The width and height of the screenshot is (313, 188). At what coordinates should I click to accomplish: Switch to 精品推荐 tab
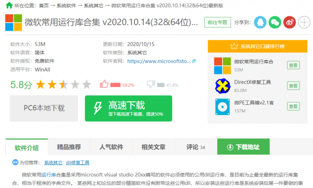click(x=69, y=147)
